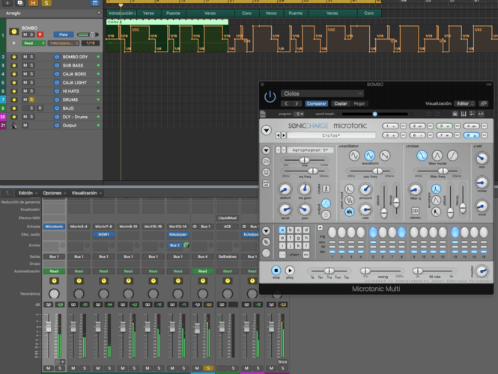Open the 1 Microtonic automation parameter dropdown

pos(63,43)
